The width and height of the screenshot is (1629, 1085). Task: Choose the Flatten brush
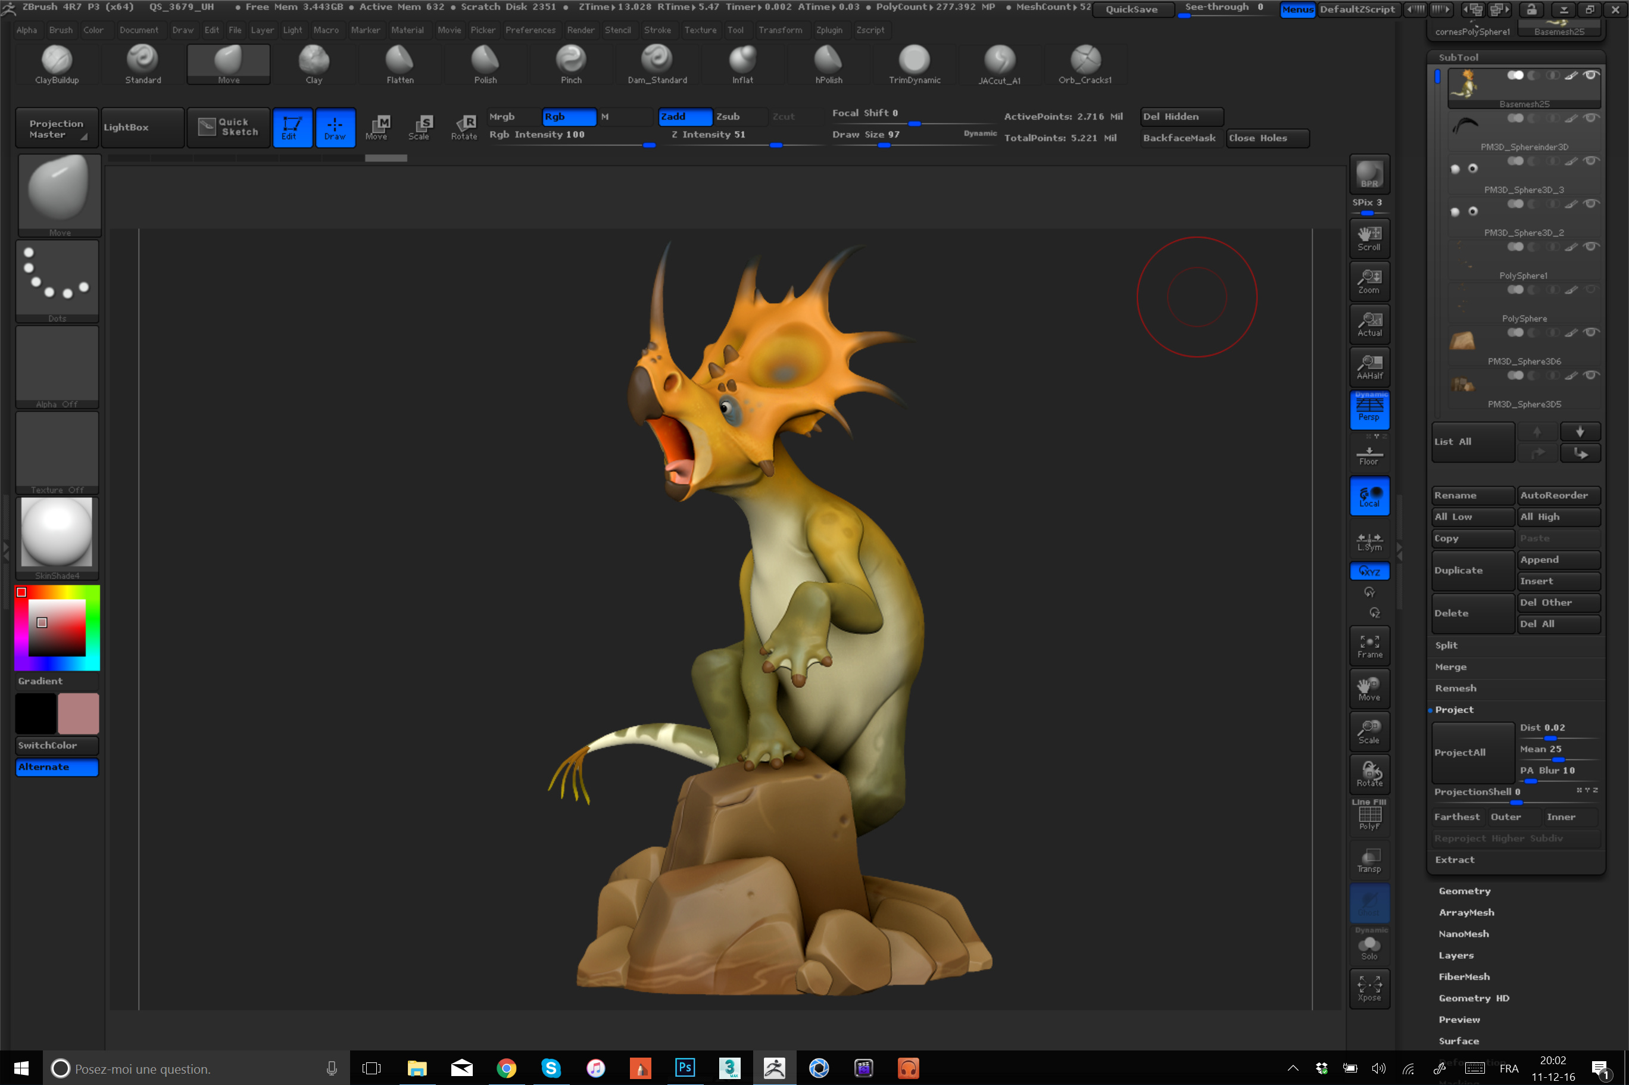(400, 64)
